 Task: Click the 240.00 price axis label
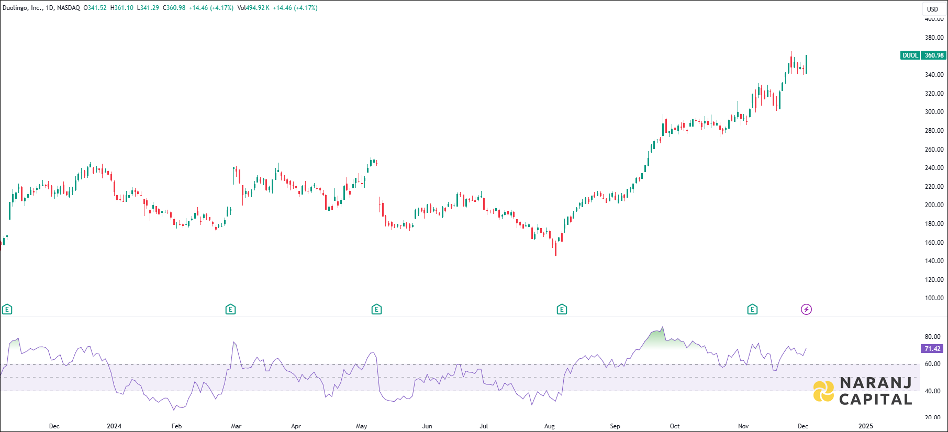point(934,168)
